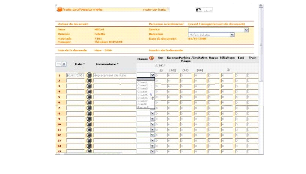
Task: Open calendar icon for row 7
Action: [89, 108]
